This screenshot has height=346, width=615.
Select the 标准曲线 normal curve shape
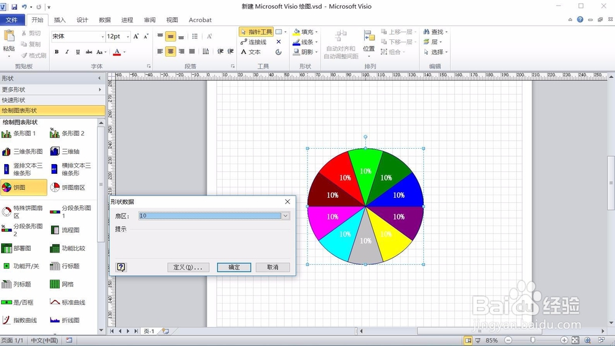[x=68, y=302]
